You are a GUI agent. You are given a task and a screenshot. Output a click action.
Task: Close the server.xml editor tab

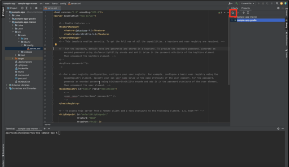point(59,8)
